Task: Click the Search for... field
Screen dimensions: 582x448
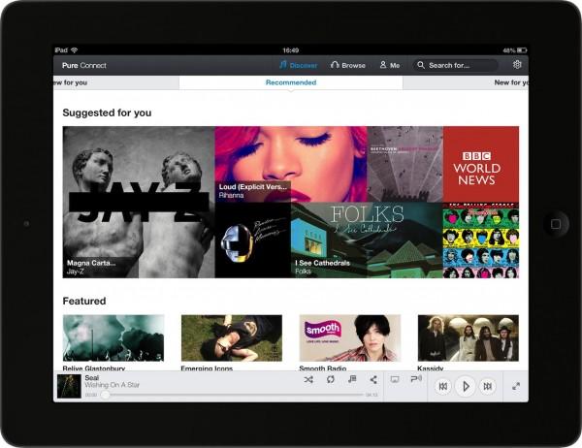Action: tap(455, 65)
